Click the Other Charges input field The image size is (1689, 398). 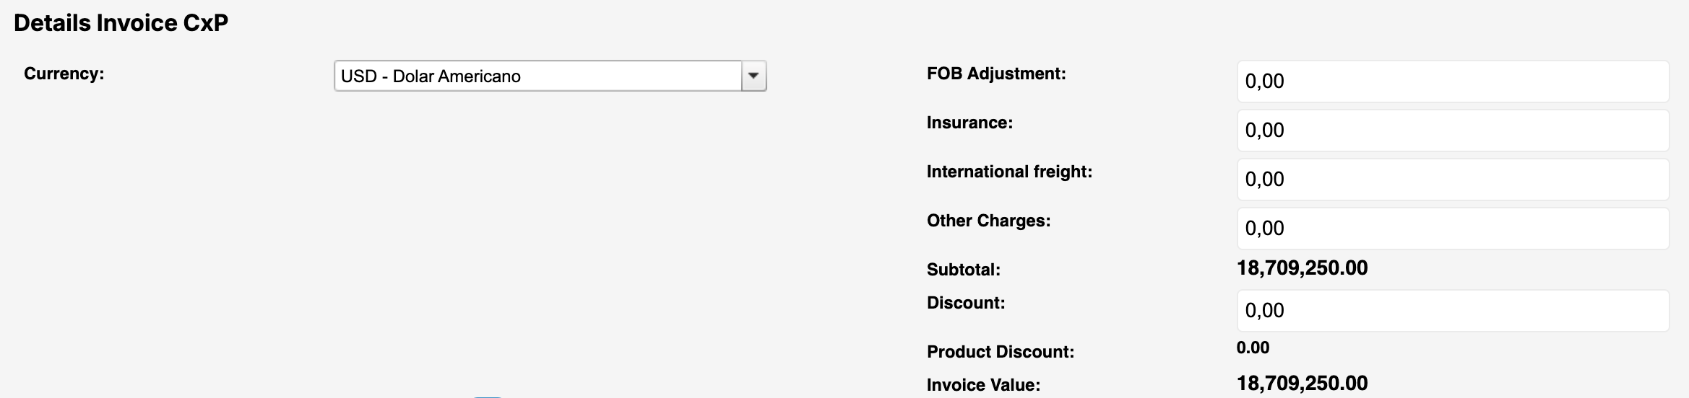coord(1452,229)
